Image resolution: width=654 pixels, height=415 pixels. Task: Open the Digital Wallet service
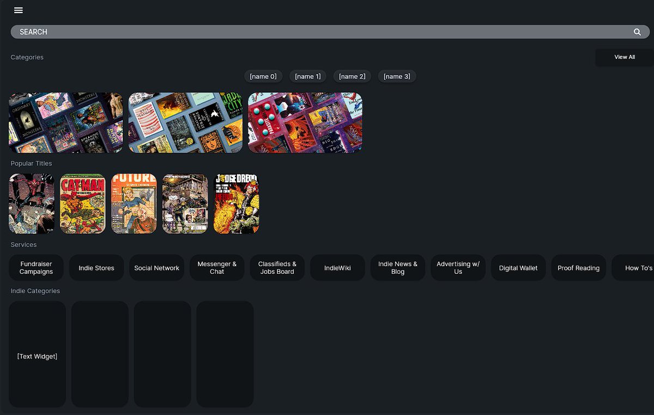coord(518,267)
